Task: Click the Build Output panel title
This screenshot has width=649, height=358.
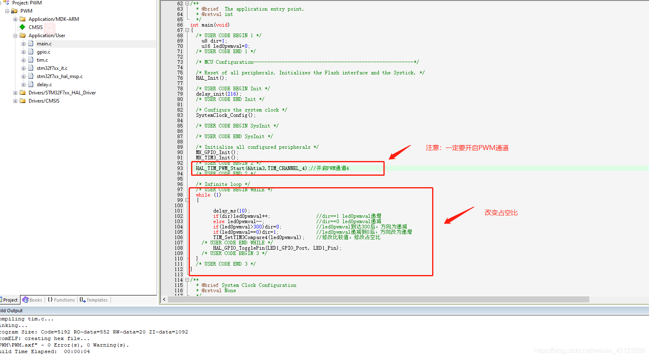Action: pyautogui.click(x=11, y=311)
